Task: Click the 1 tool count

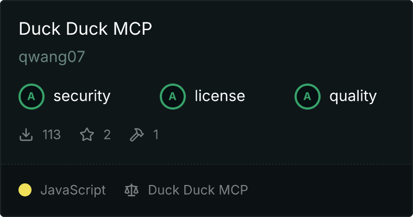Action: click(x=156, y=135)
